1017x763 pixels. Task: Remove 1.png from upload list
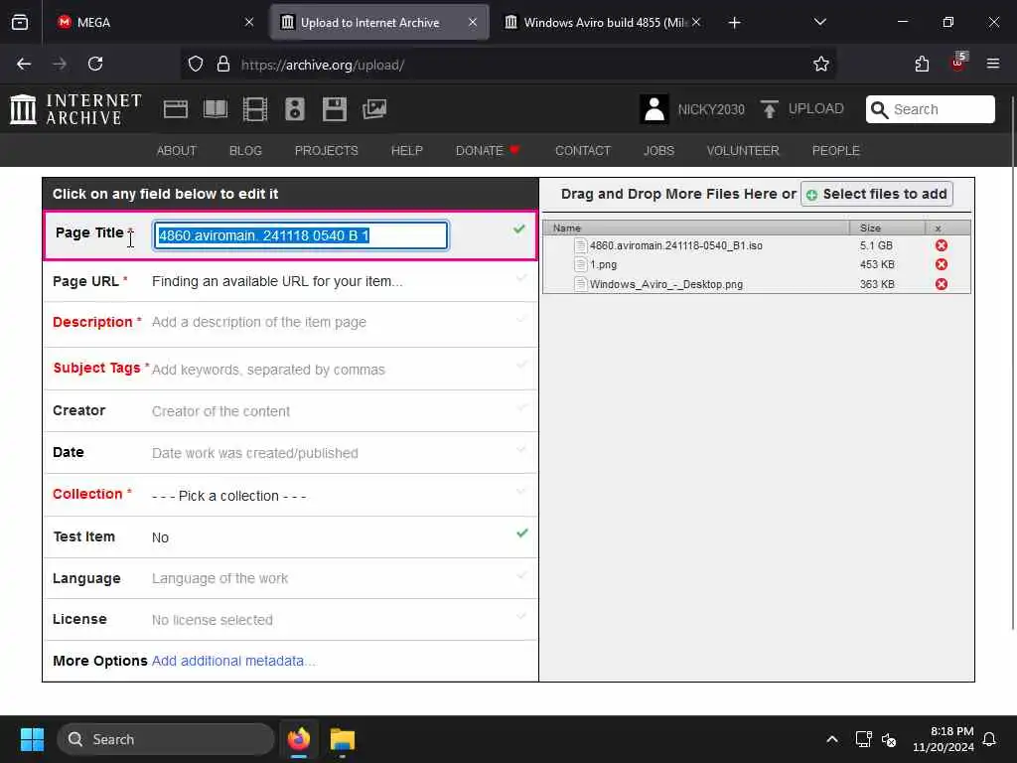tap(942, 264)
